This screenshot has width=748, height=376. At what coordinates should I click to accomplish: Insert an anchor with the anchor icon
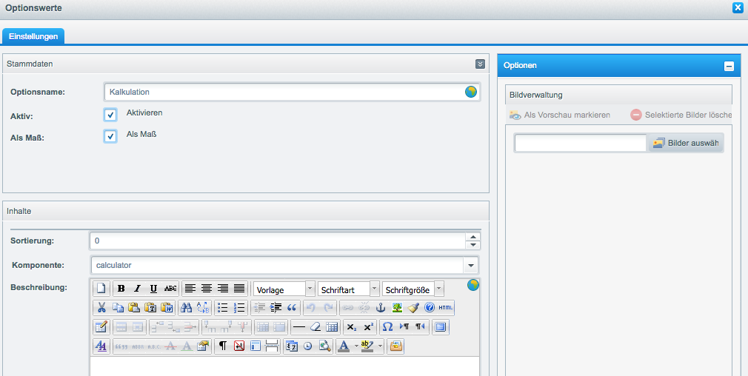[x=381, y=308]
